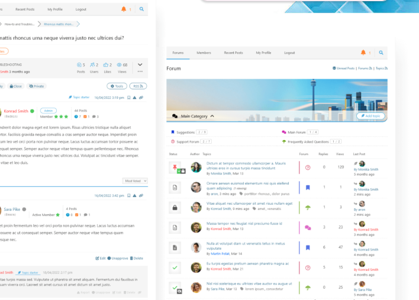
Task: Open search with the right panel magnifier icon
Action: click(x=381, y=53)
